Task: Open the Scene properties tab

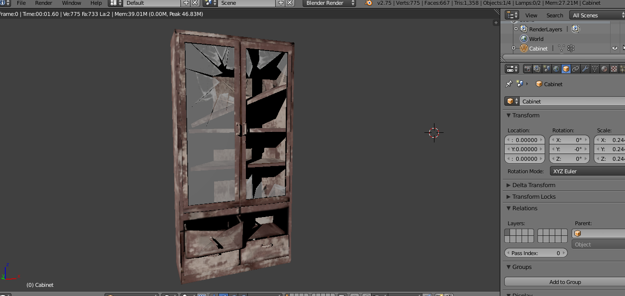Action: coord(547,69)
